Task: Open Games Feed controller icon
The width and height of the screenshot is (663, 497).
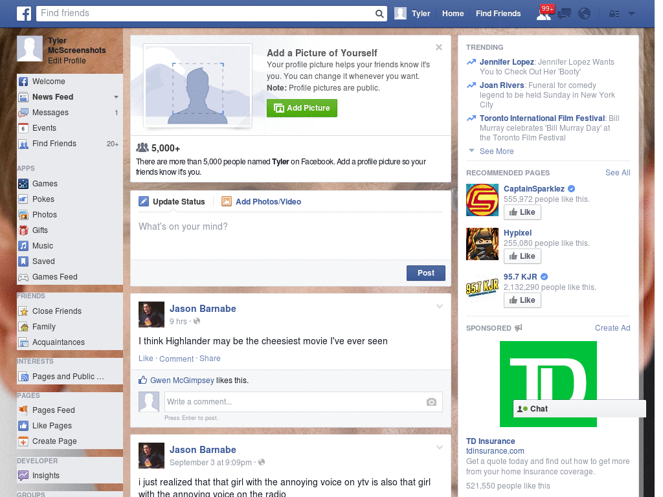Action: 23,277
